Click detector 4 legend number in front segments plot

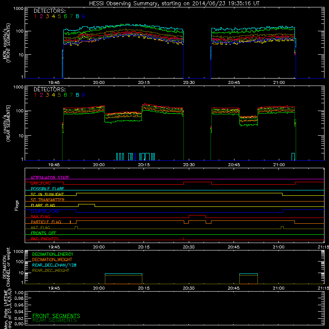[x=53, y=16]
